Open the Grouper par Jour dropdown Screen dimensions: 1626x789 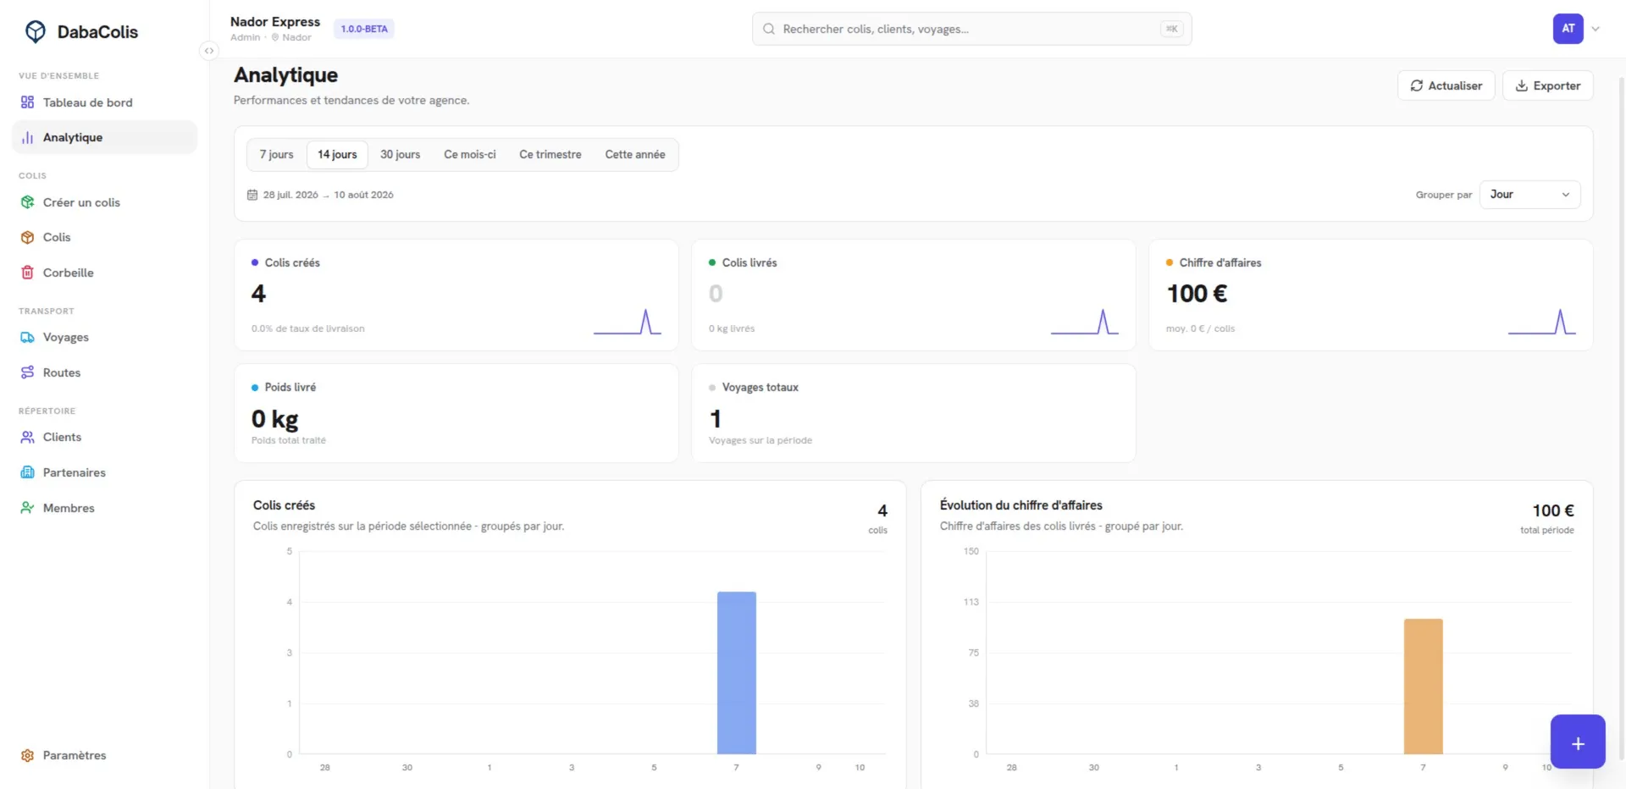coord(1529,195)
